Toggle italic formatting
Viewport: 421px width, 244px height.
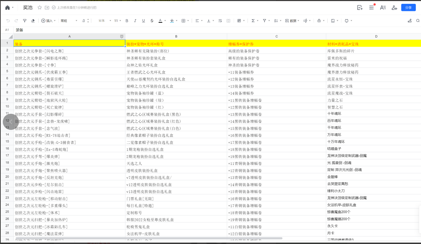(x=135, y=21)
